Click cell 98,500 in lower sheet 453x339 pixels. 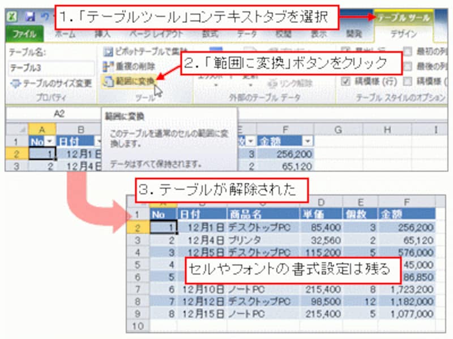pos(320,302)
